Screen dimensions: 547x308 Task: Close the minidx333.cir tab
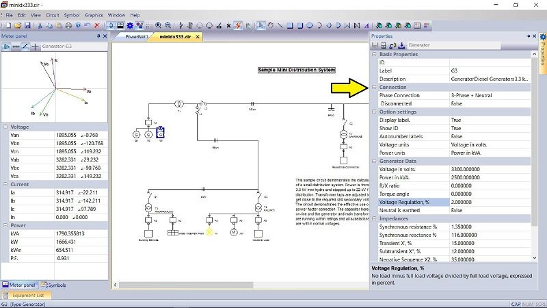198,36
